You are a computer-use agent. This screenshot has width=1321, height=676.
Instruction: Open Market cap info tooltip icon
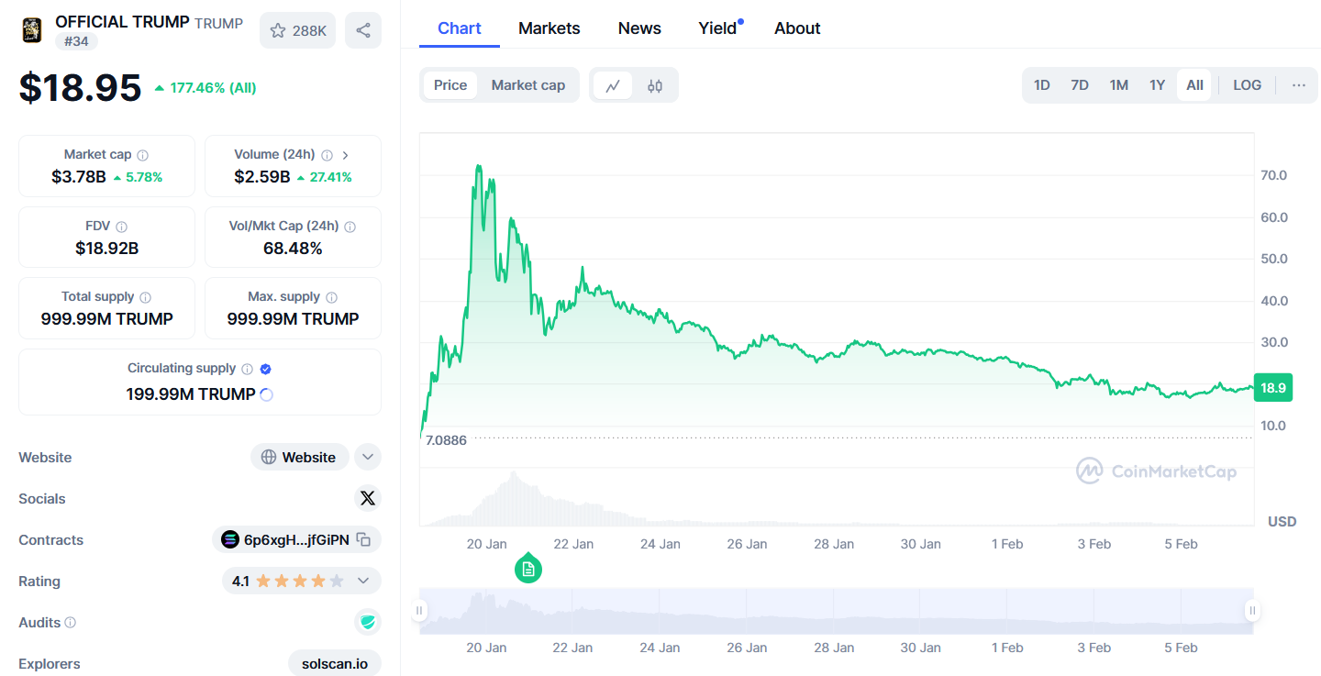click(143, 155)
